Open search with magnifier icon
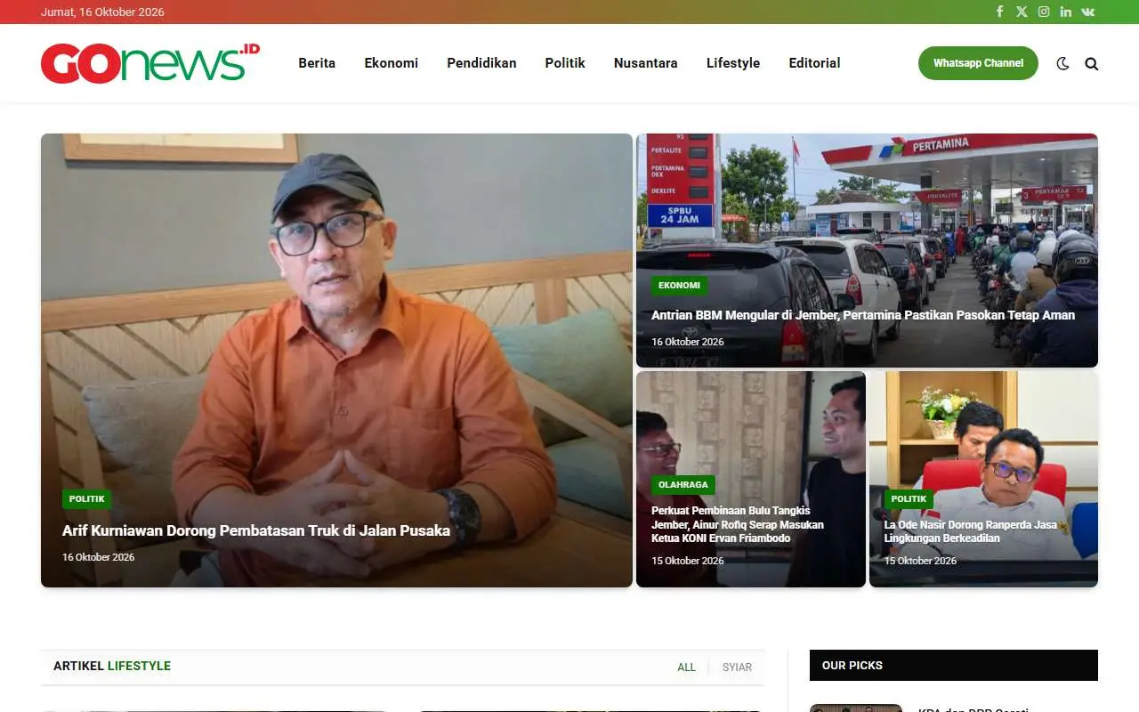Screen dimensions: 1139x712 coord(1092,63)
